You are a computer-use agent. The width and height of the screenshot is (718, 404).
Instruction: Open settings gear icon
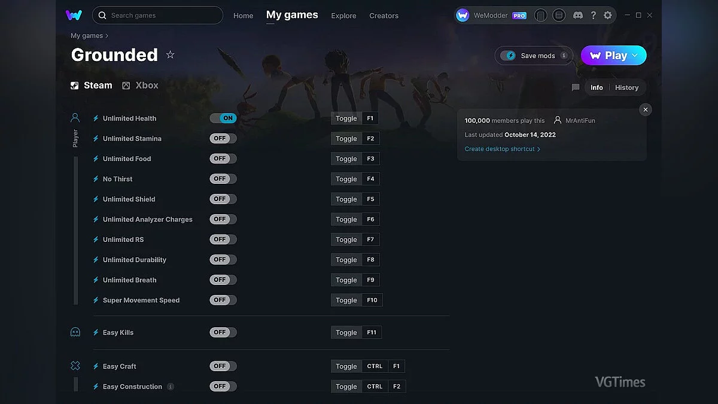(x=608, y=15)
